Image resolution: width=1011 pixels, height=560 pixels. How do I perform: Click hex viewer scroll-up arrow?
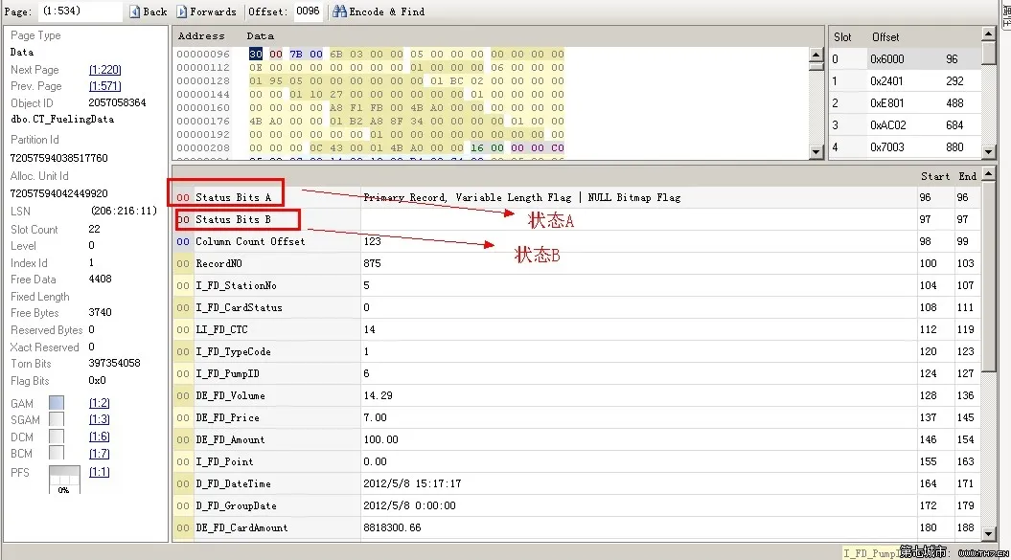pos(816,55)
